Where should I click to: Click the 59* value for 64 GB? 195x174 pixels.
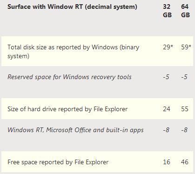pos(186,47)
